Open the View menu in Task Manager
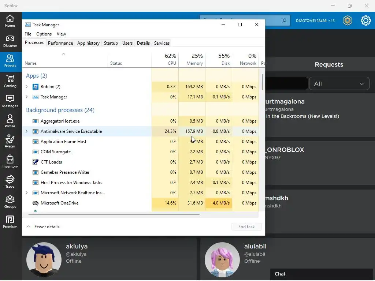 click(x=61, y=34)
